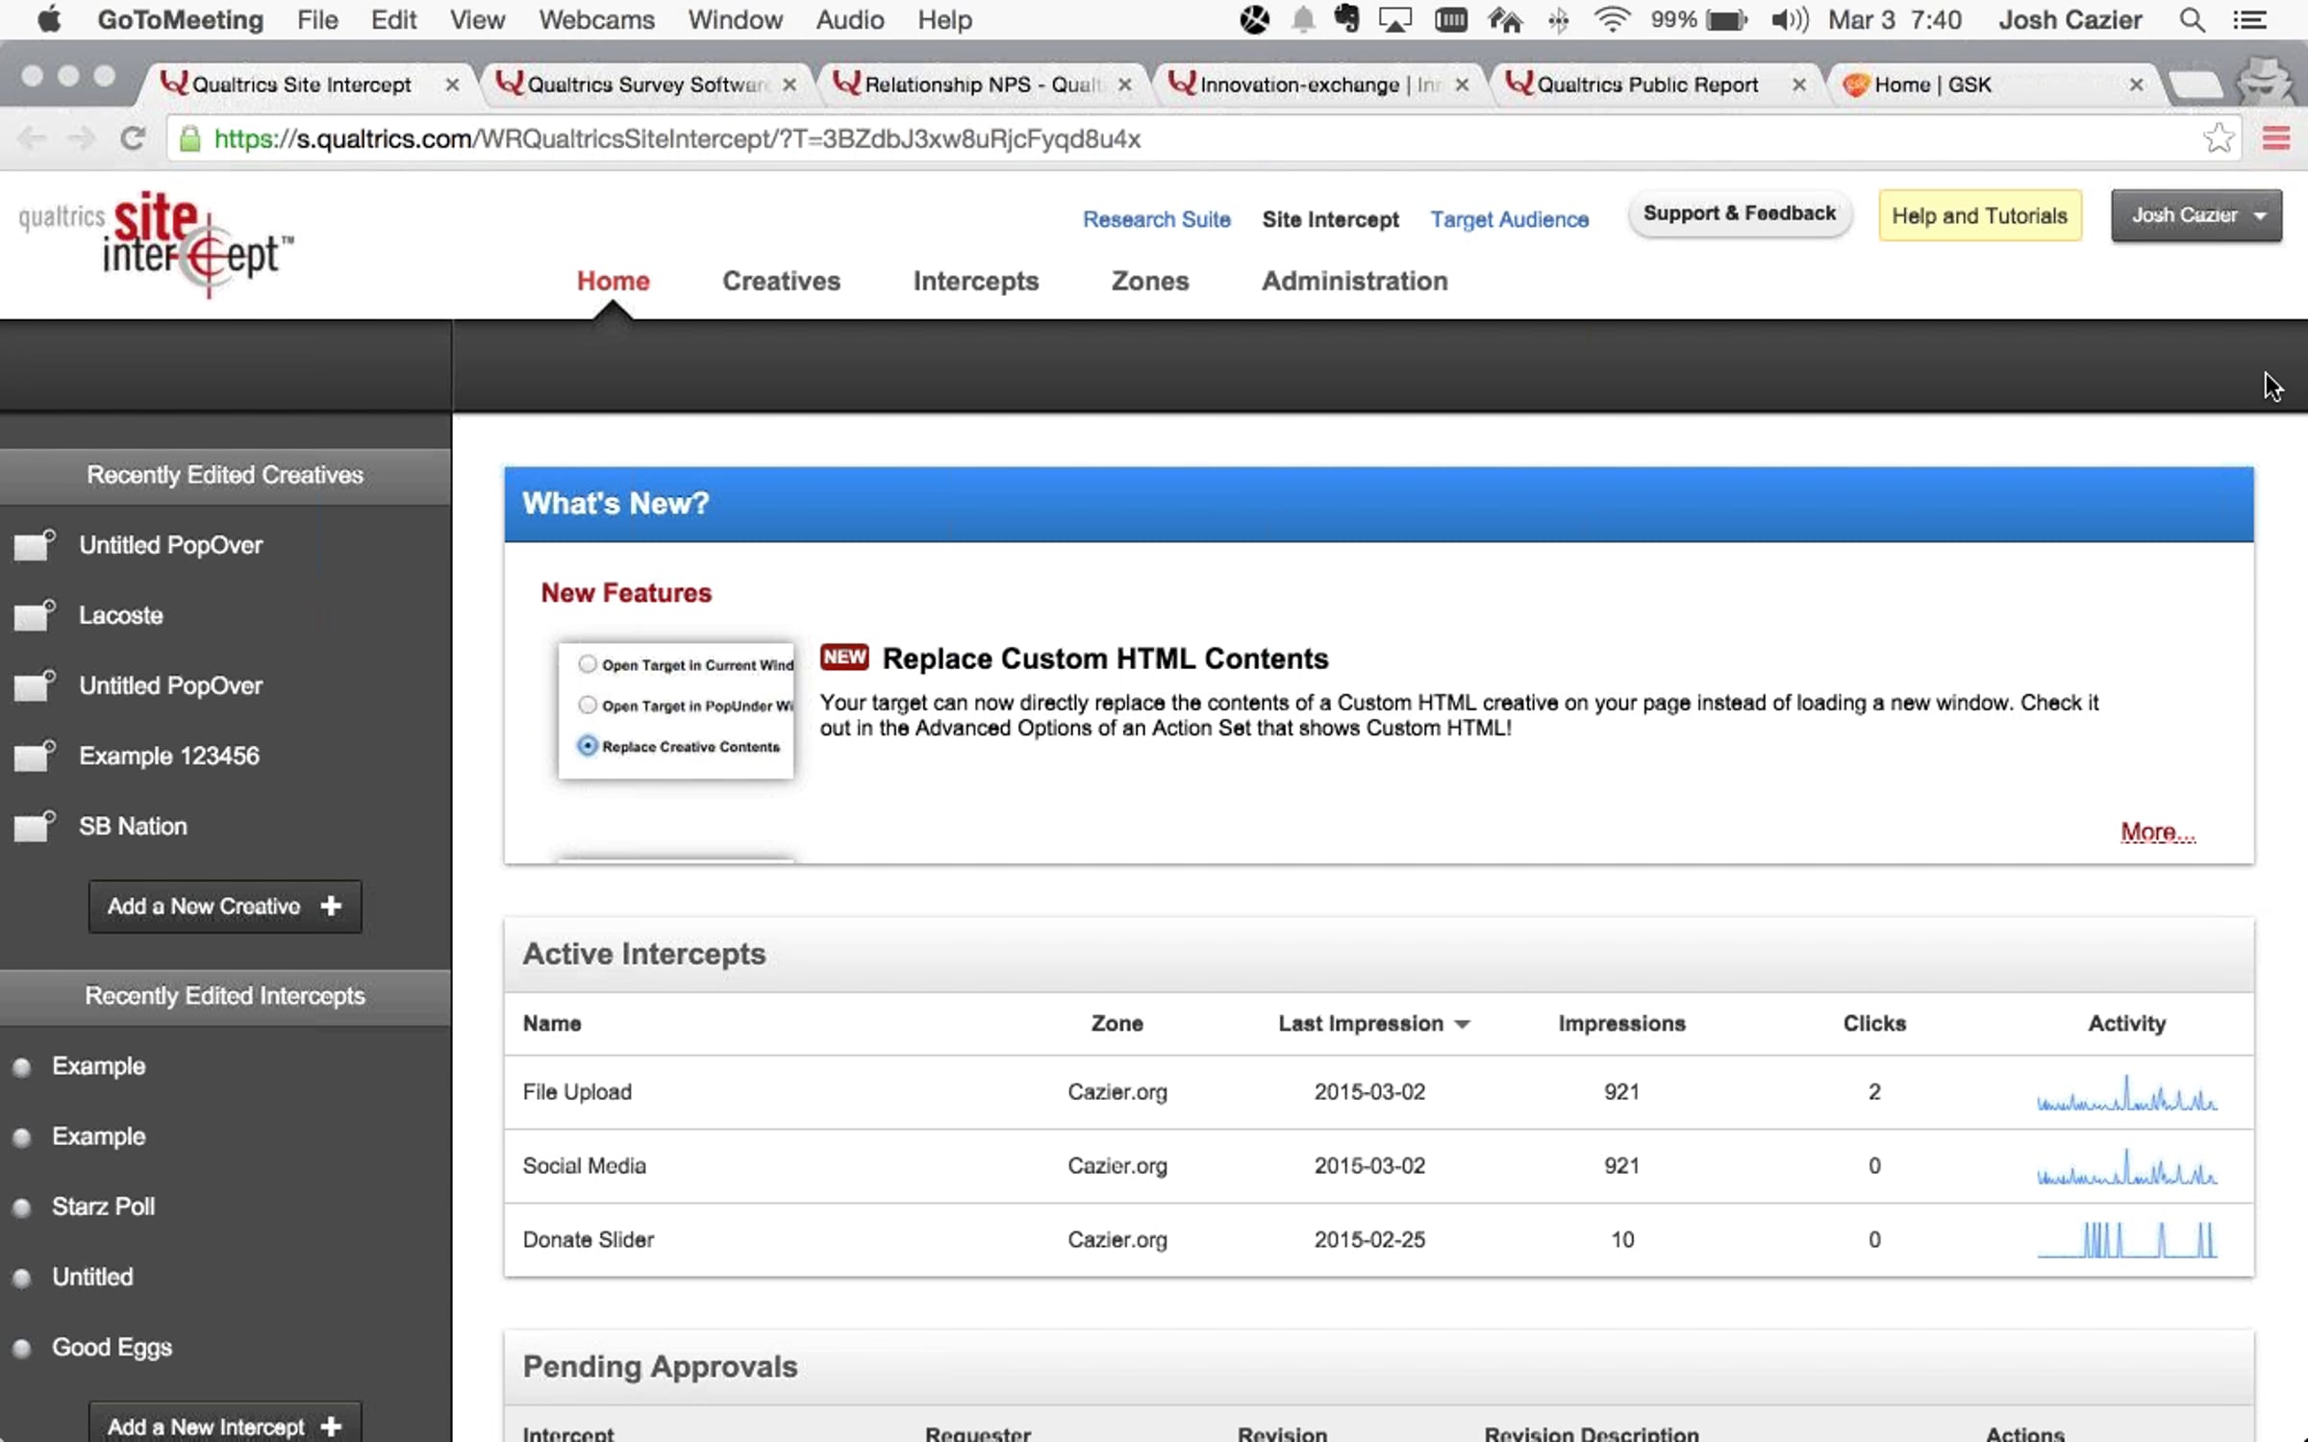Select the Open Target in PopUnder radio

tap(588, 705)
